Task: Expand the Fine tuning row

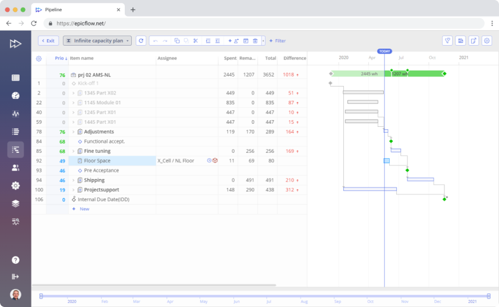Action: tap(73, 151)
